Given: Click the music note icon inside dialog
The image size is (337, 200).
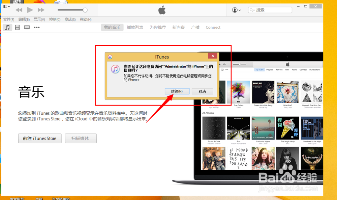Looking at the screenshot, I should click(x=115, y=69).
